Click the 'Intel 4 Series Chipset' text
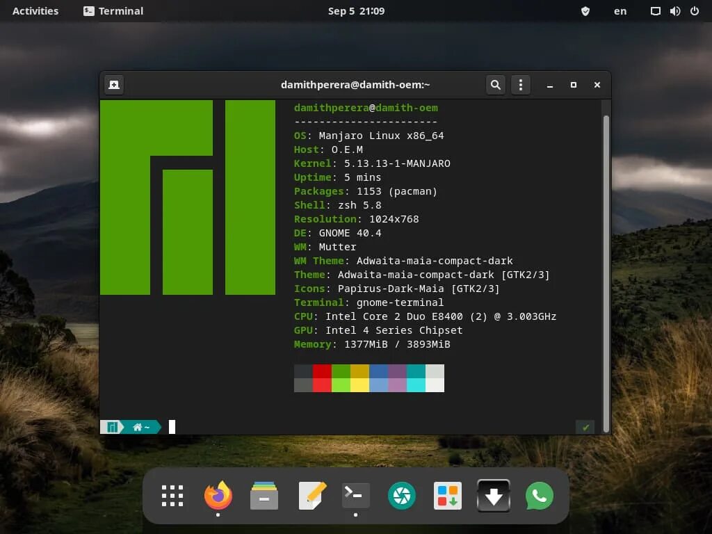 tap(394, 330)
